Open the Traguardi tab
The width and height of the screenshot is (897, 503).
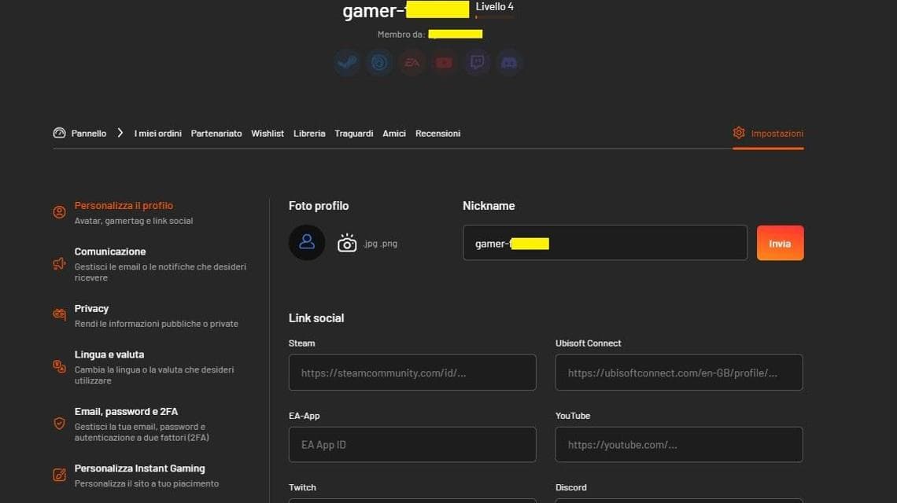(353, 133)
